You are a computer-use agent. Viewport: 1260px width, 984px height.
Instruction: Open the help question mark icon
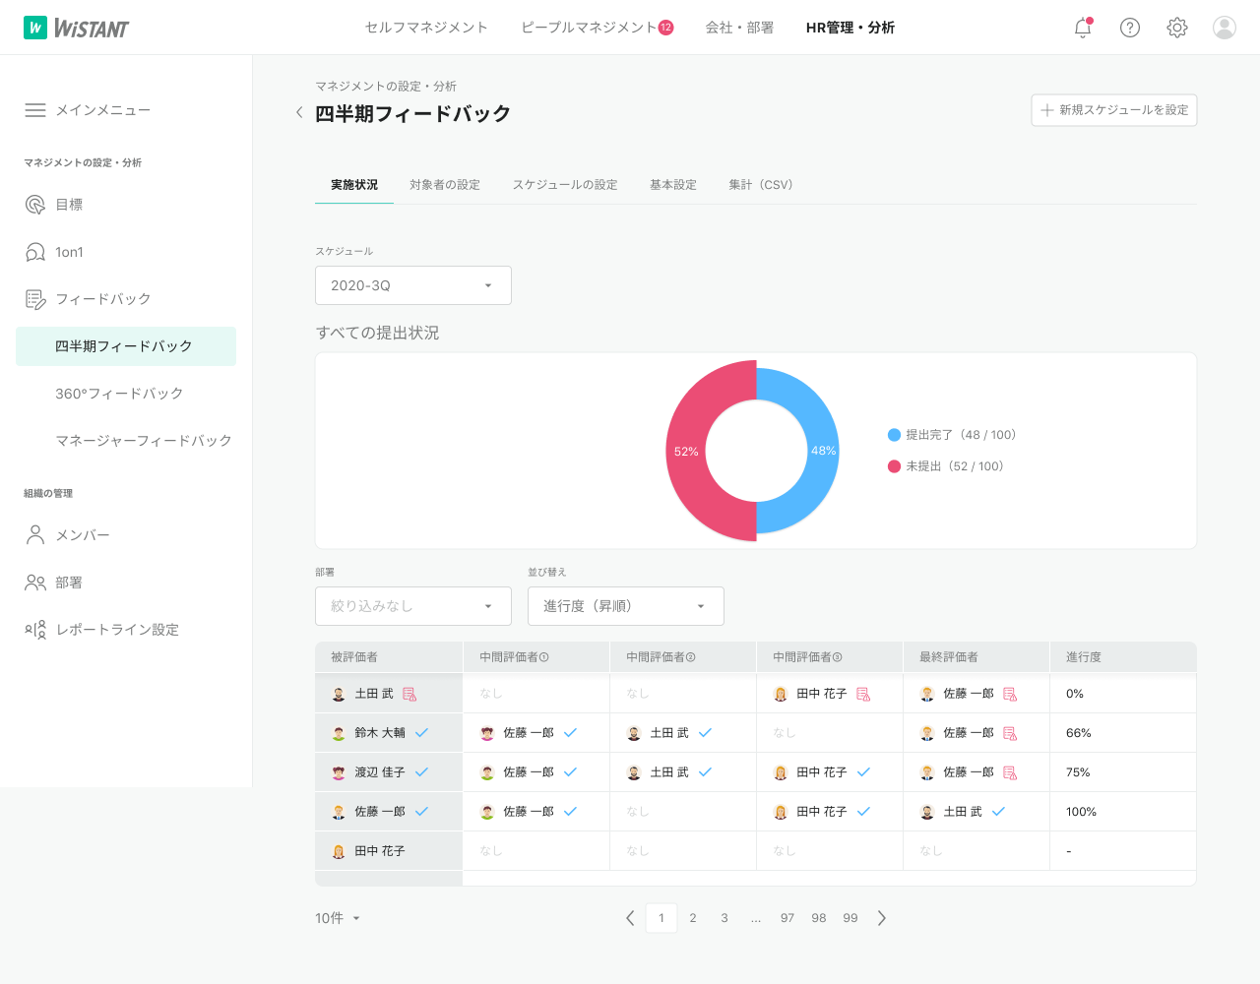pos(1130,28)
